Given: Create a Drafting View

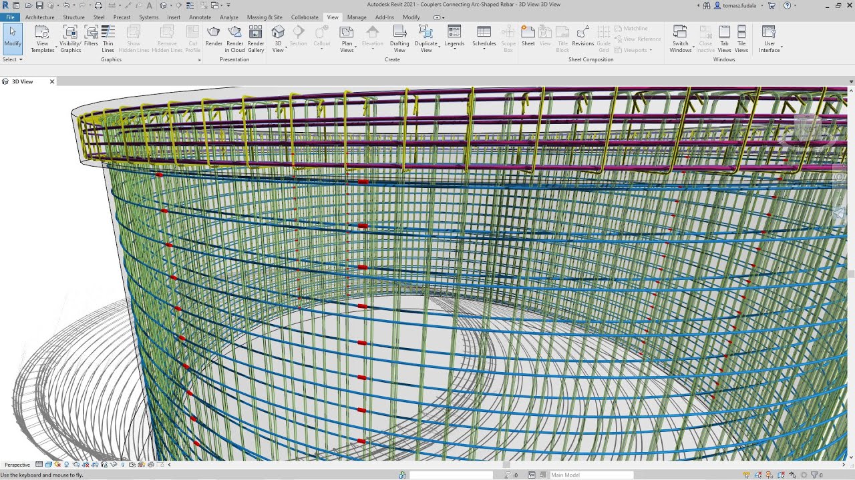Looking at the screenshot, I should [x=399, y=39].
